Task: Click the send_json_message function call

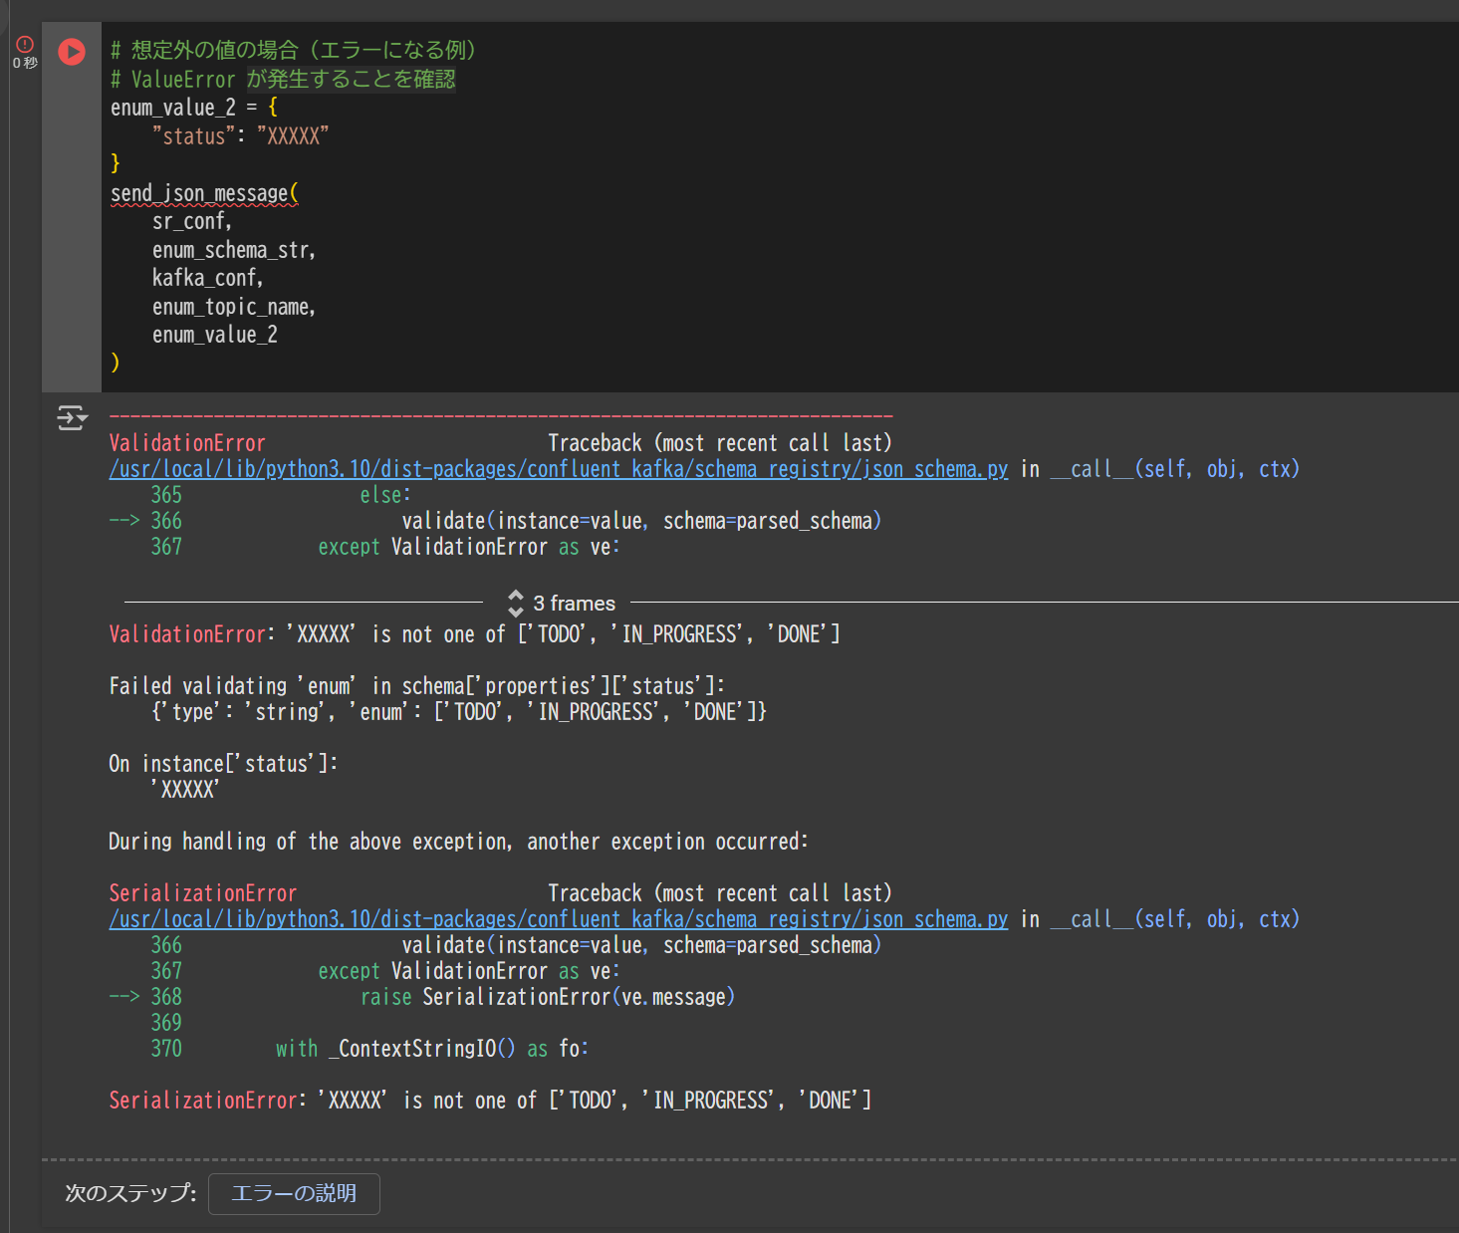Action: pos(204,193)
